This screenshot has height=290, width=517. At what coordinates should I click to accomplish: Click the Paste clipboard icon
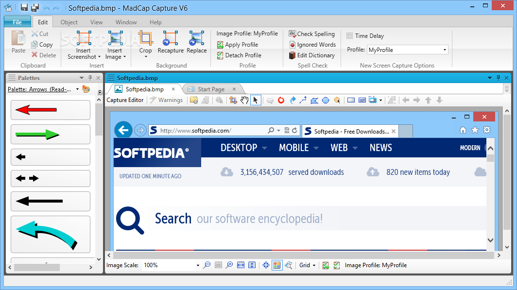click(18, 38)
